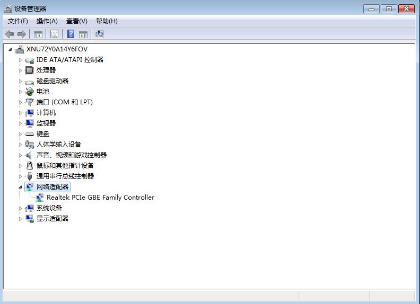Click the disk drive icon
420x304 pixels.
30,82
